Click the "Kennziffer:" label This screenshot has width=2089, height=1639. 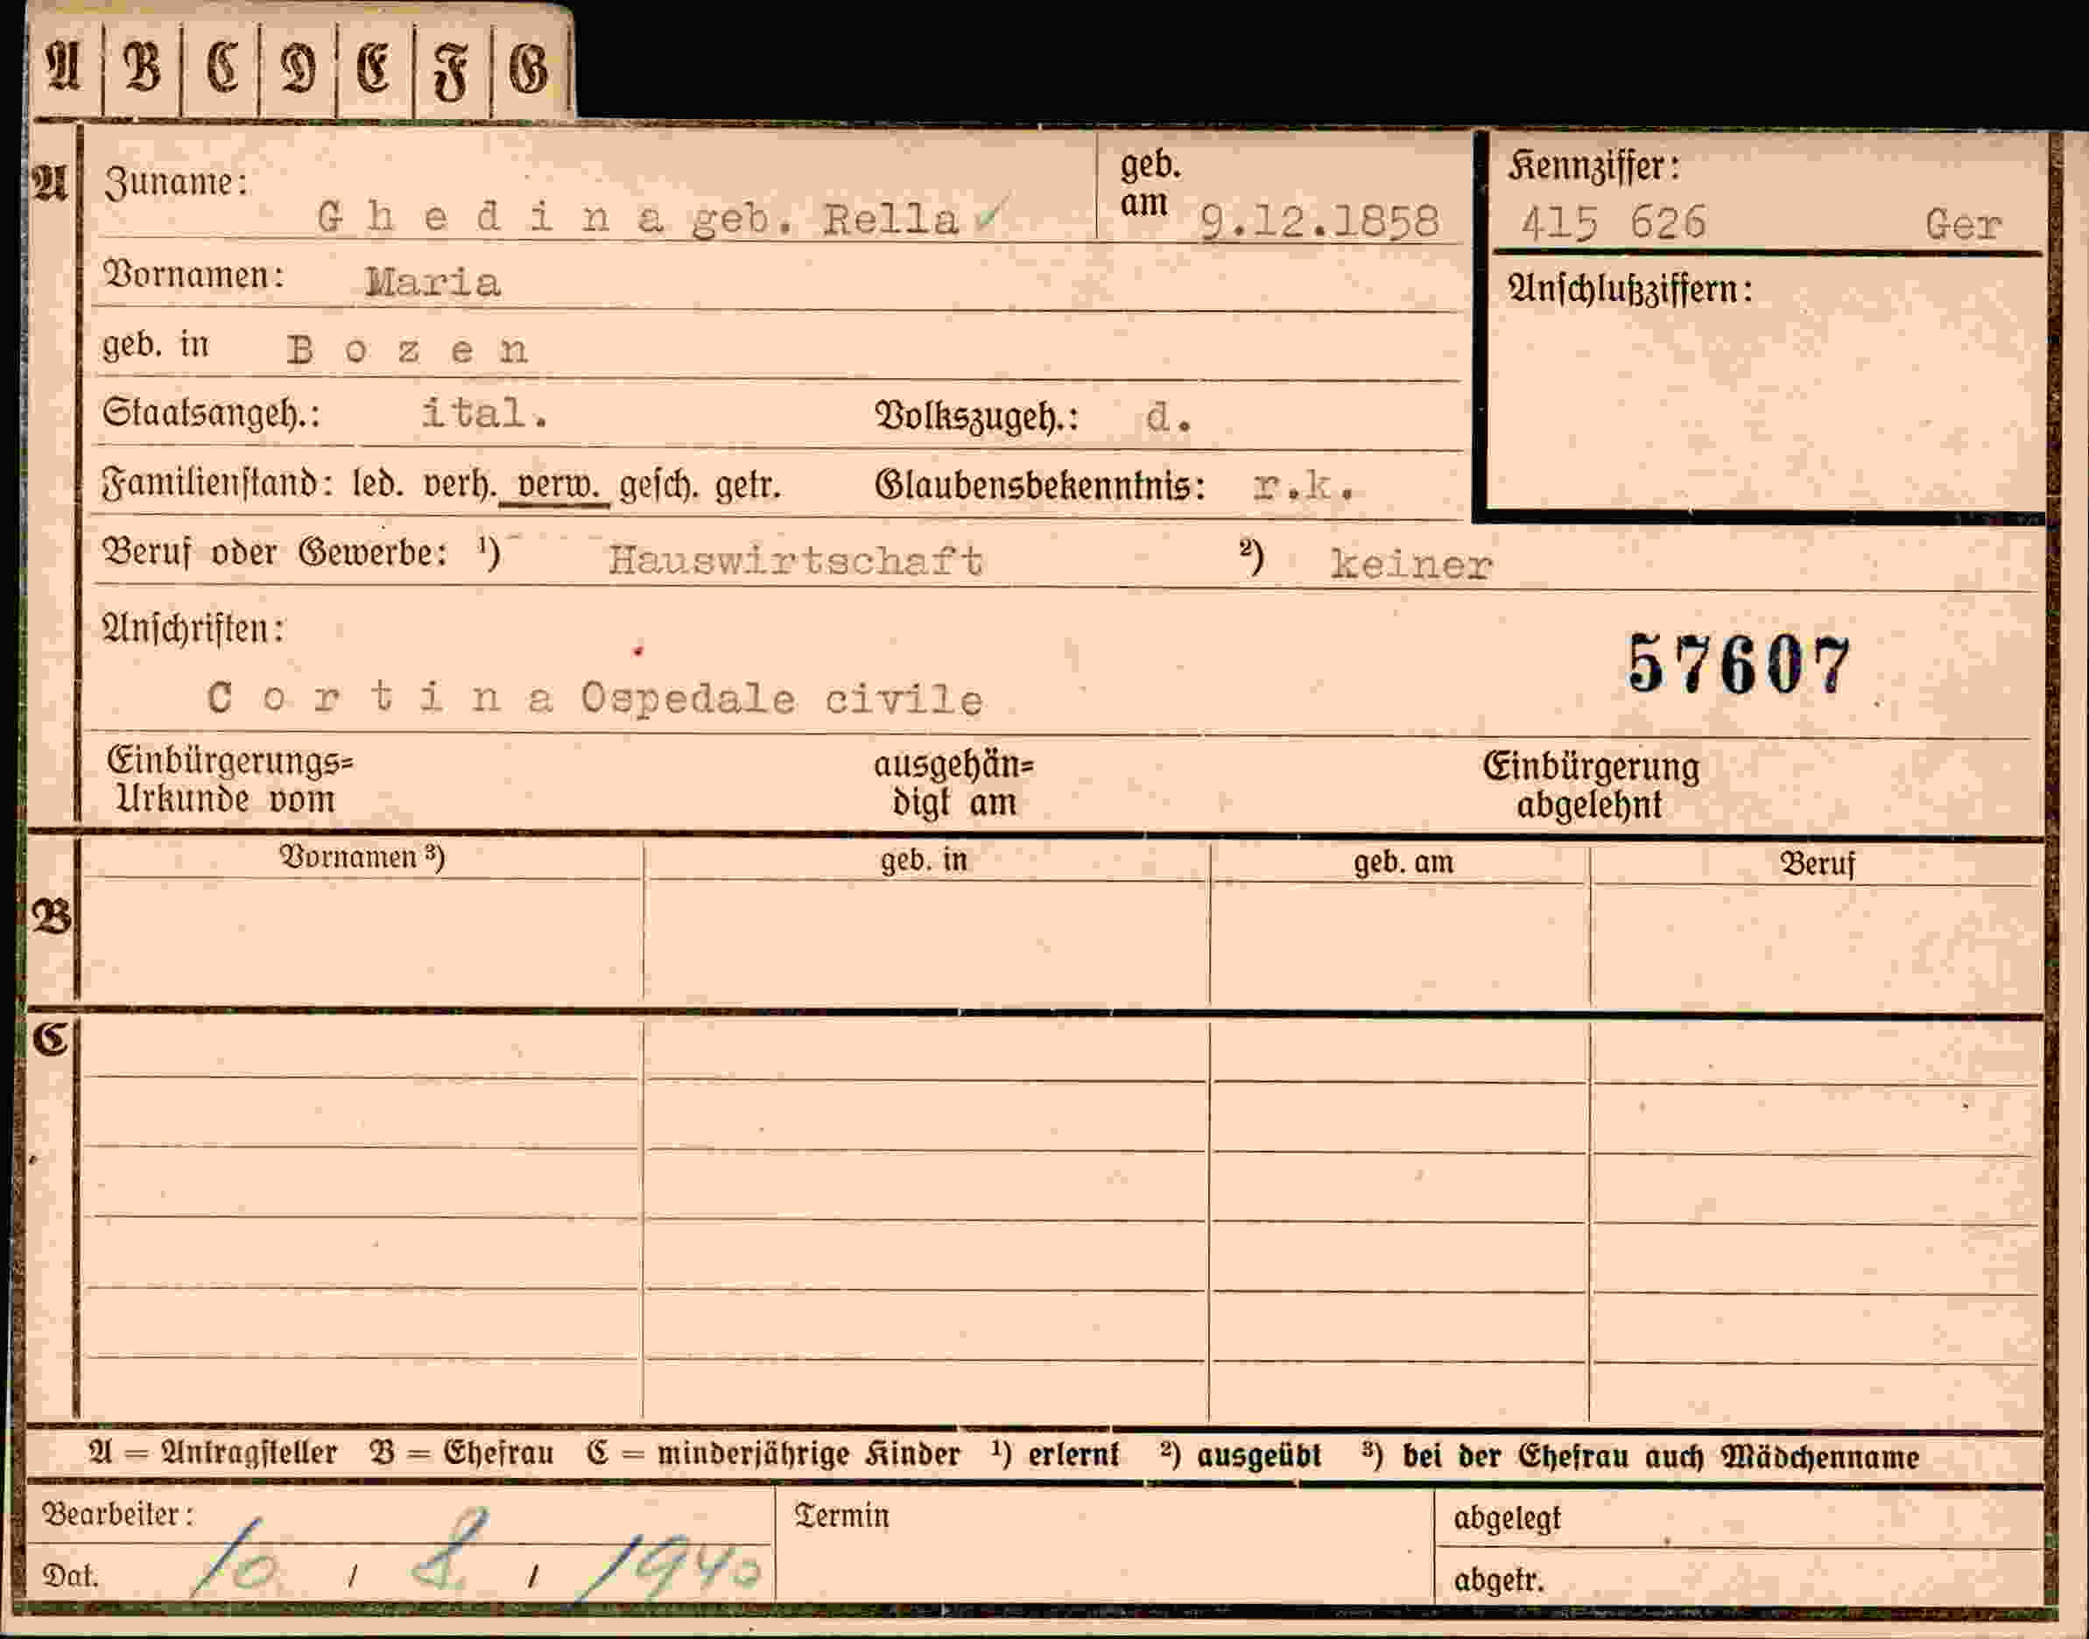1595,167
